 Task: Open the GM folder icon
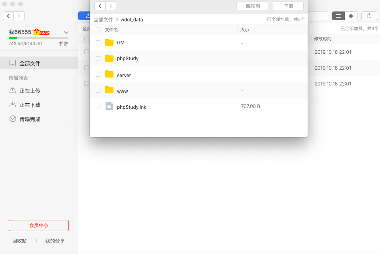(x=110, y=42)
